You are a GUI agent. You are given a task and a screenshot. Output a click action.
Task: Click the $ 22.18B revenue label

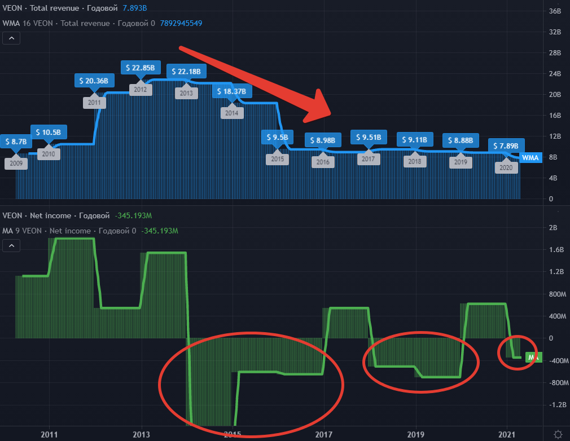pos(186,71)
